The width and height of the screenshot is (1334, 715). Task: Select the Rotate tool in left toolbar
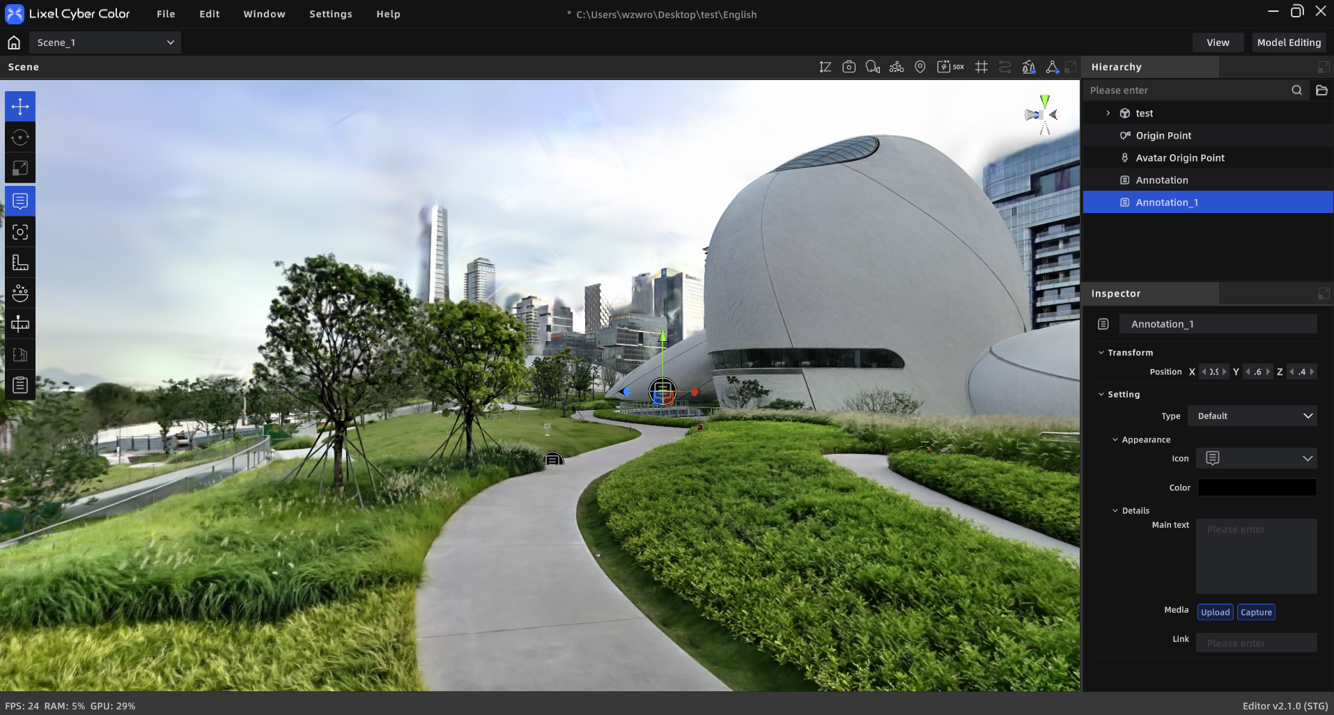(20, 137)
